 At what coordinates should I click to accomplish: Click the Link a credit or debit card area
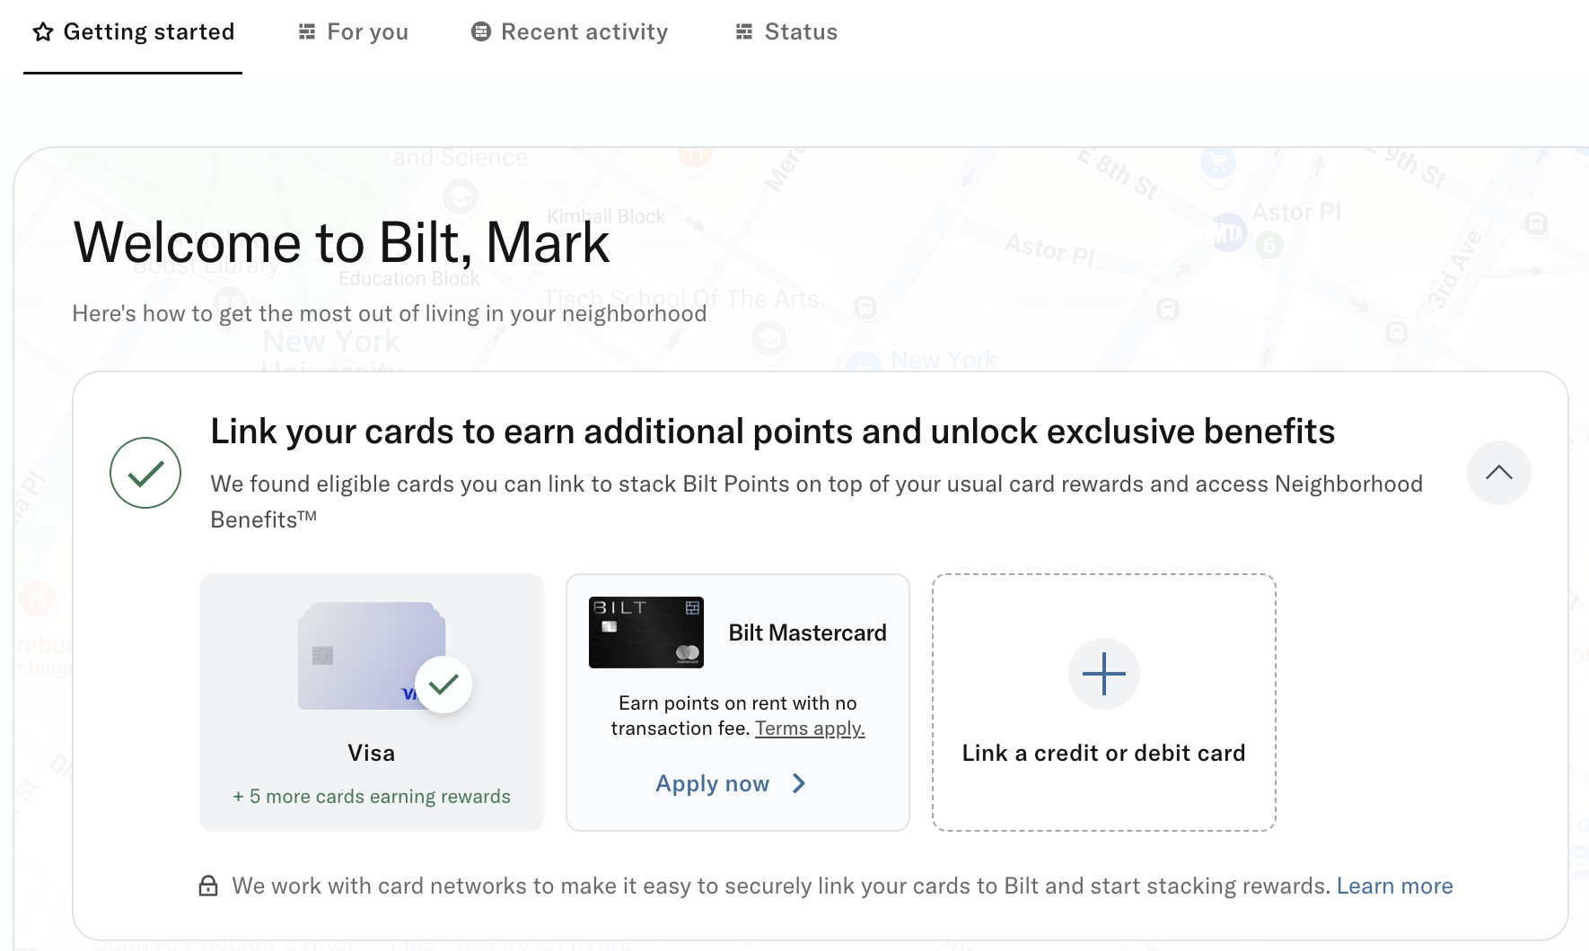point(1103,753)
